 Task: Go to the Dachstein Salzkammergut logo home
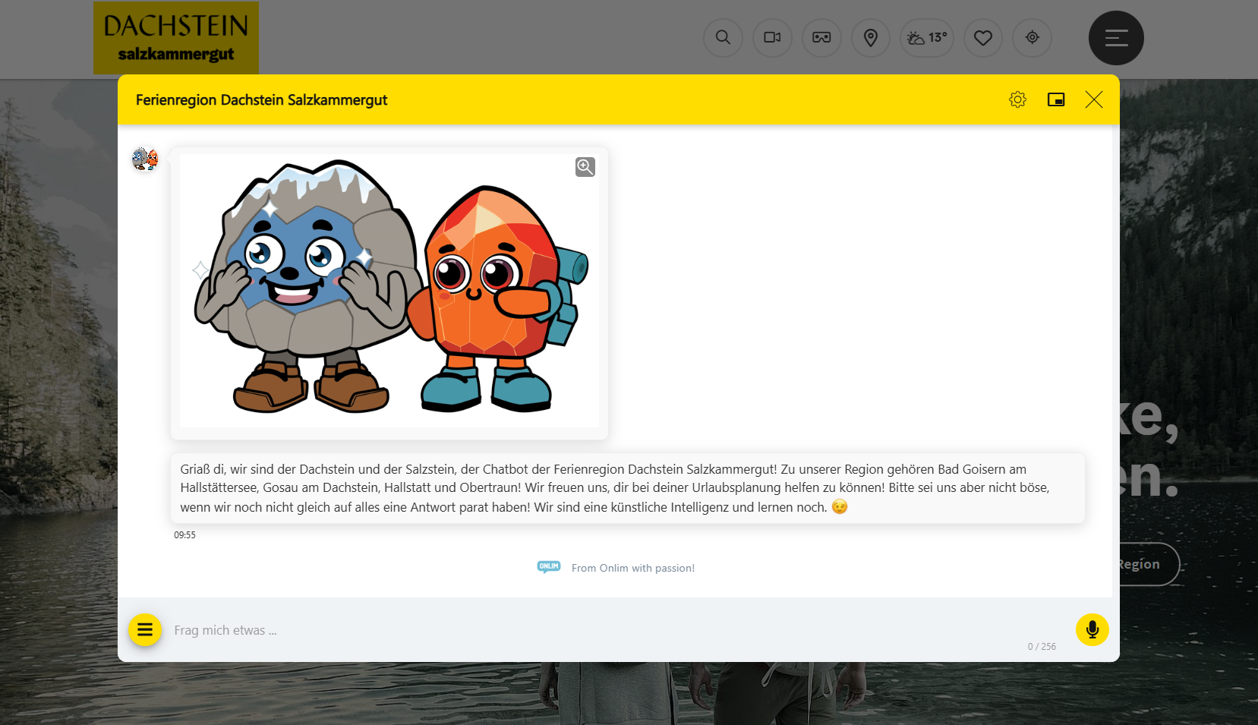(x=176, y=38)
